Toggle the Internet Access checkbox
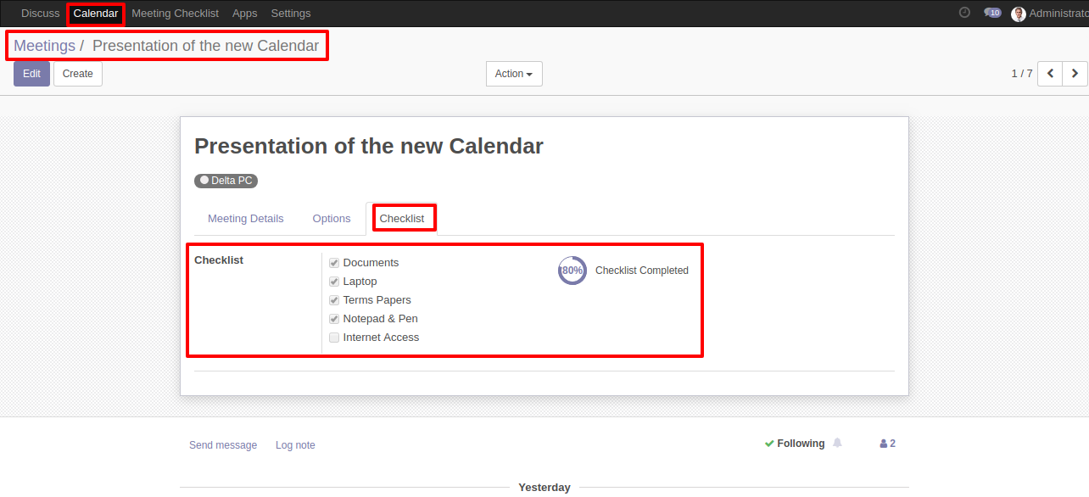1089x497 pixels. pyautogui.click(x=334, y=338)
